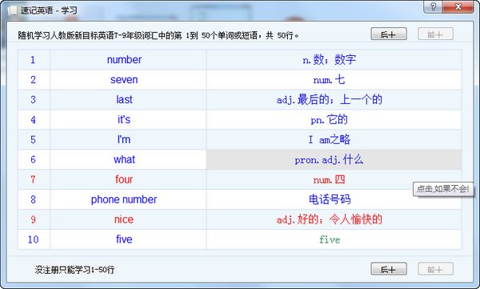
Task: Click the meaning '电话号码'
Action: (330, 199)
